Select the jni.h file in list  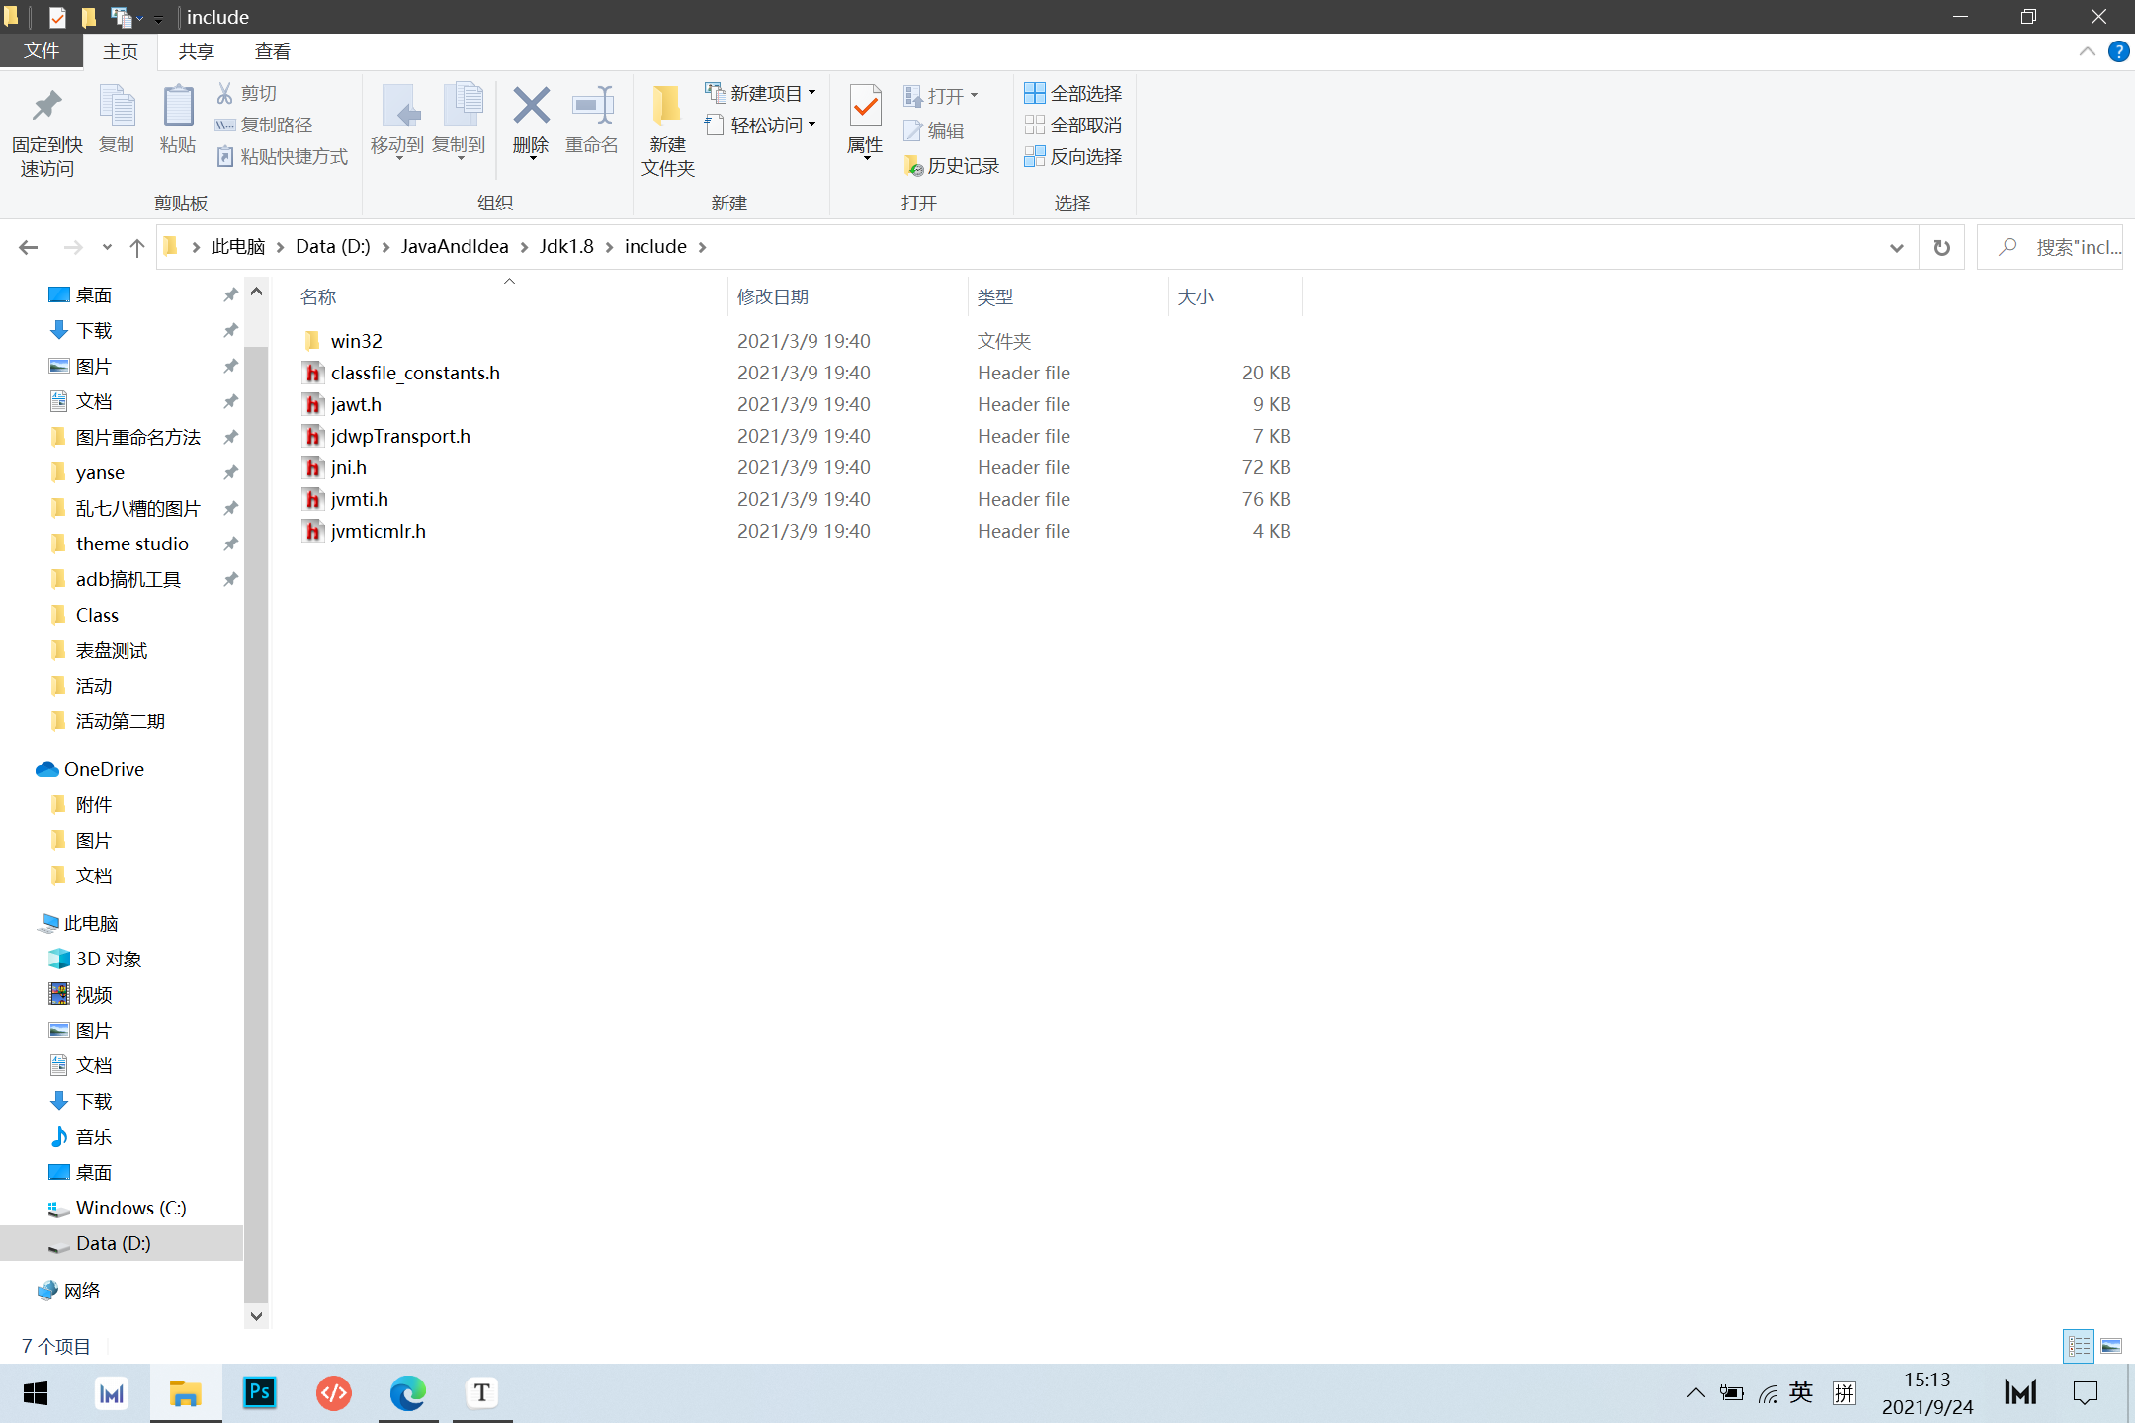point(349,467)
